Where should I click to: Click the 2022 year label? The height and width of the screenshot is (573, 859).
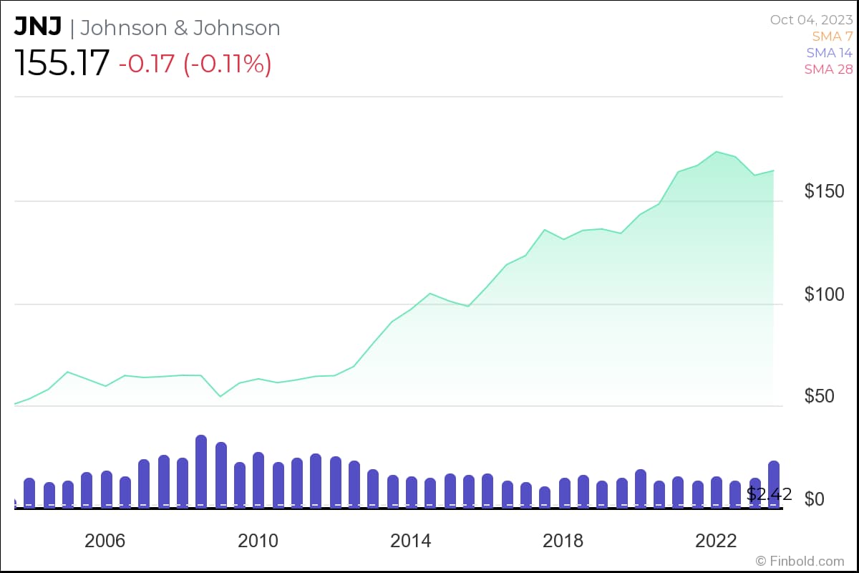point(716,541)
